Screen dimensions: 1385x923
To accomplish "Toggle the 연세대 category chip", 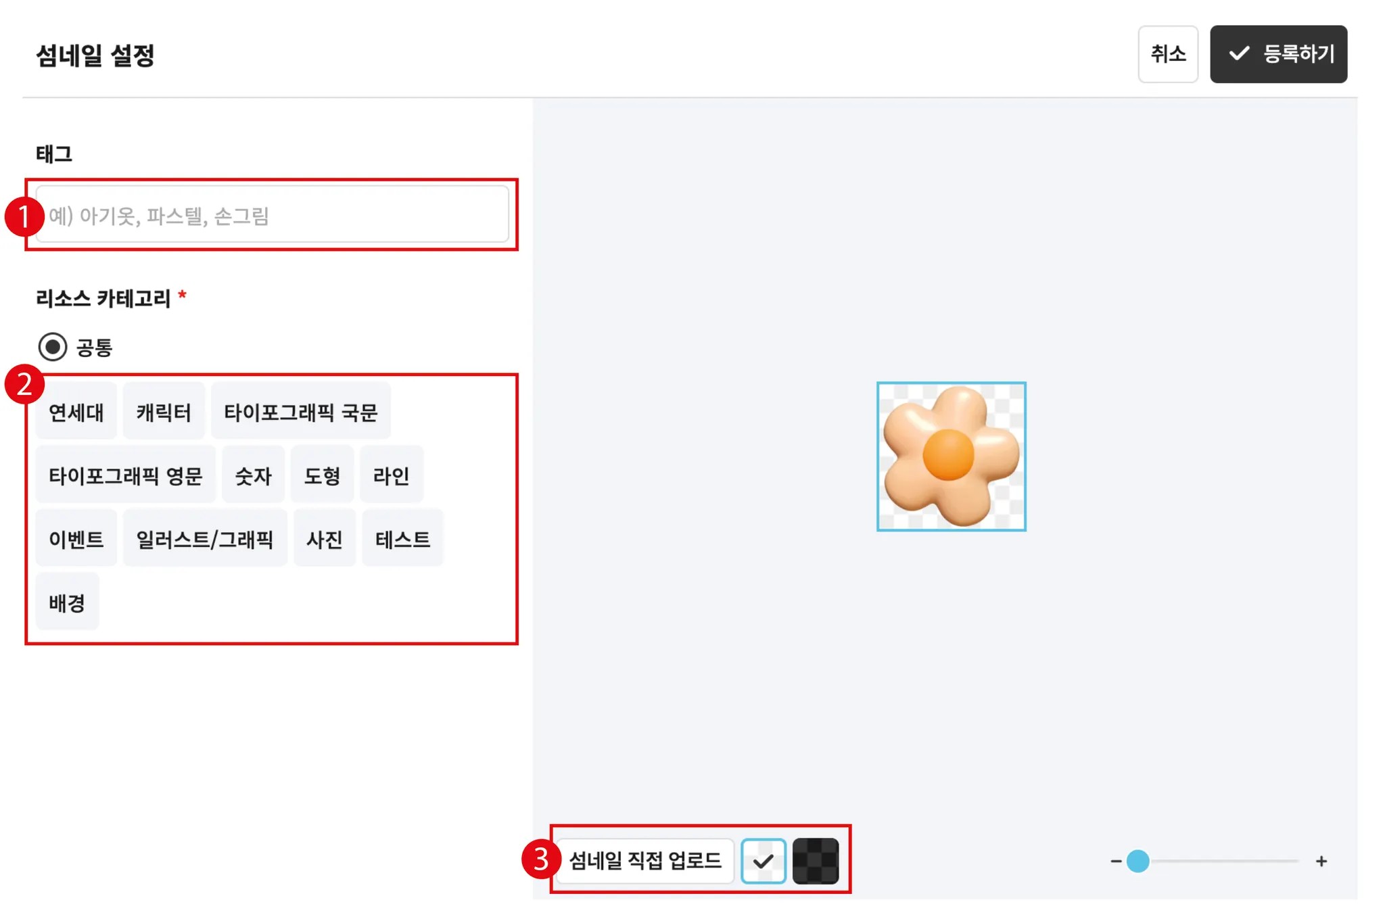I will click(76, 411).
